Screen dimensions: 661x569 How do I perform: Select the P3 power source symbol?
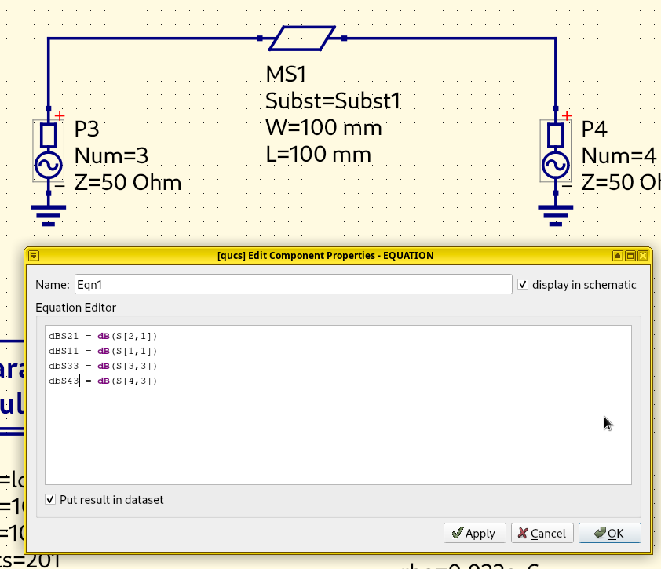[49, 151]
